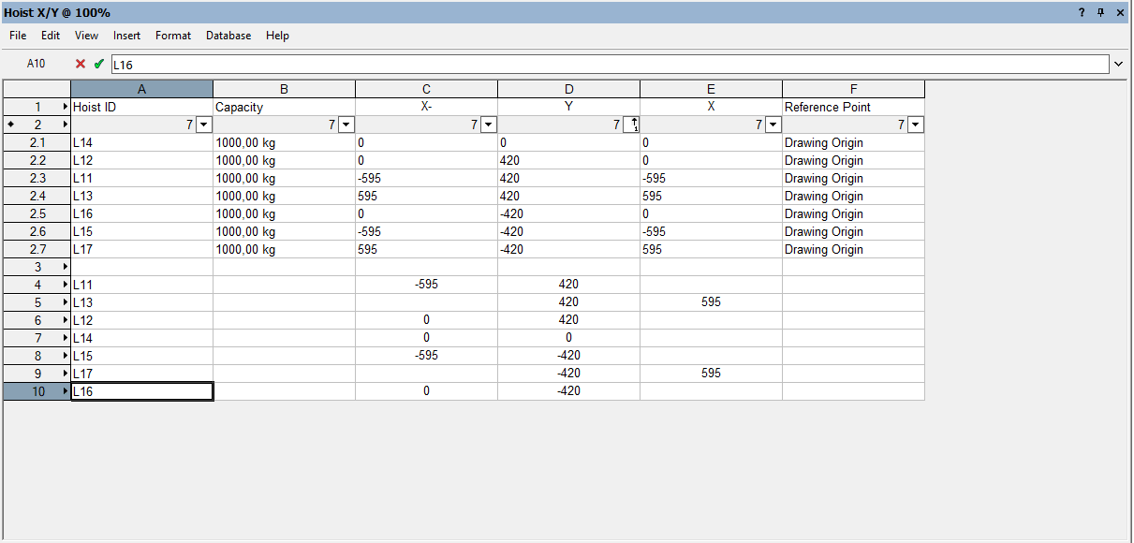Click the row 1 header arrow

coord(66,107)
